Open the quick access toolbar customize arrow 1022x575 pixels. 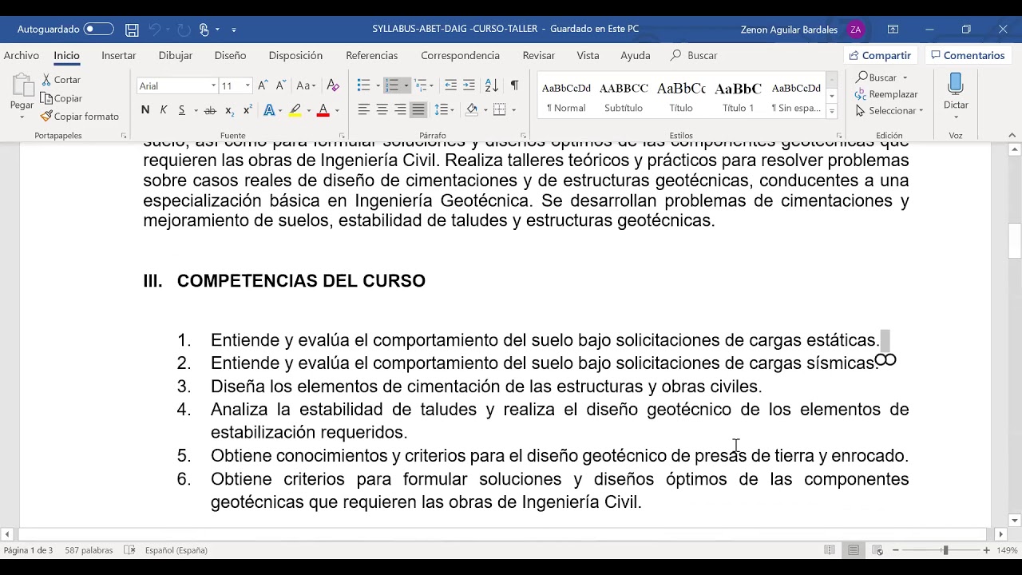234,30
